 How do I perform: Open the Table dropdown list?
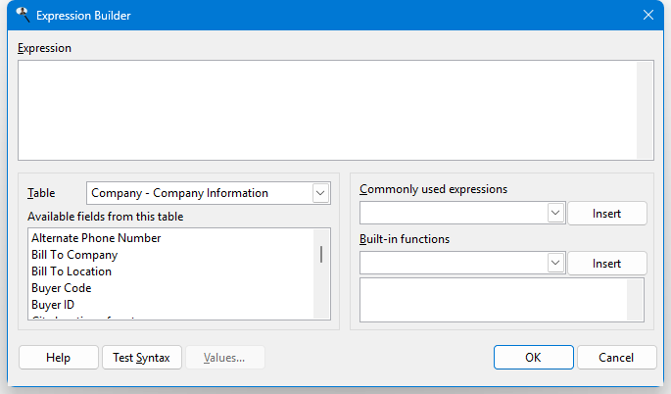320,193
